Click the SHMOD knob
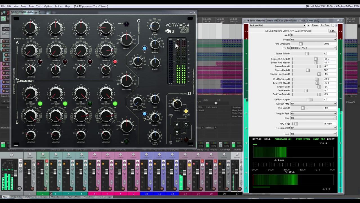 [x=155, y=63]
